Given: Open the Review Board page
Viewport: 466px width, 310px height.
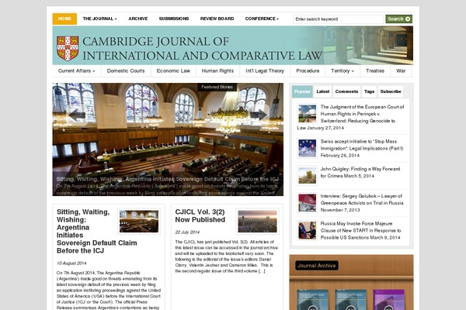Looking at the screenshot, I should tap(217, 19).
